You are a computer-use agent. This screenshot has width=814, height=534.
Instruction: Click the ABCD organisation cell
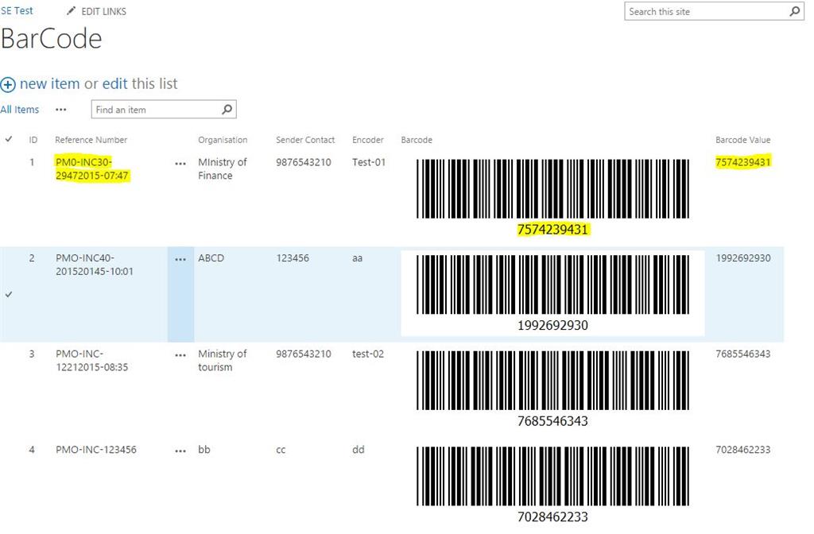(211, 258)
